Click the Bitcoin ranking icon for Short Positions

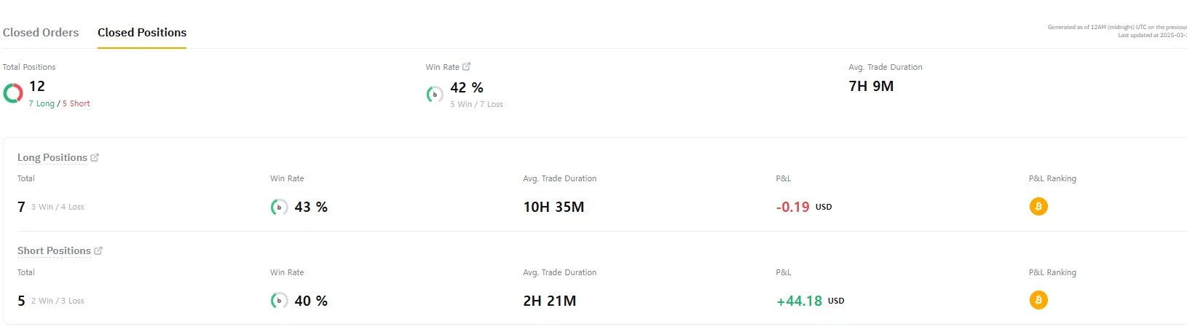[x=1038, y=300]
